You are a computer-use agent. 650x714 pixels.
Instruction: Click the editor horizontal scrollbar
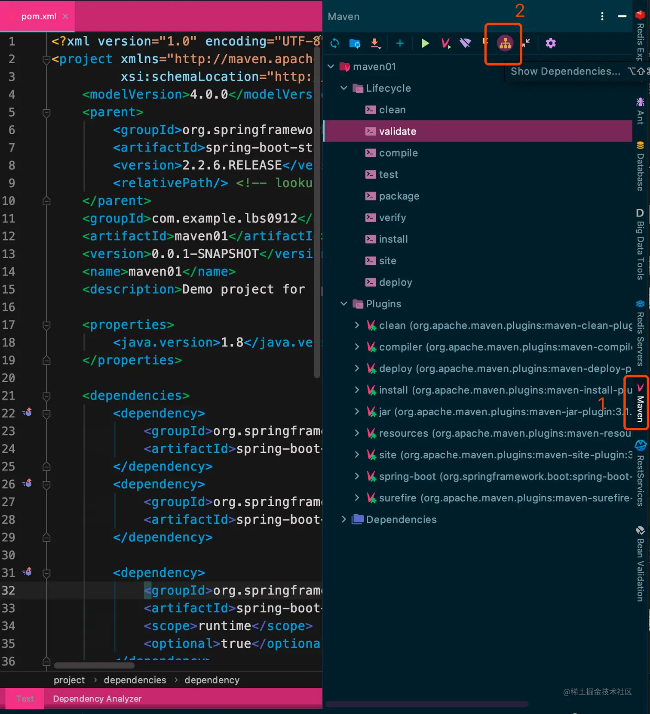point(94,665)
